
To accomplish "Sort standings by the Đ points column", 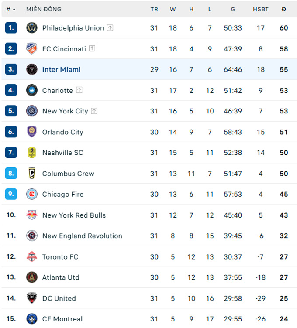I will click(x=284, y=9).
